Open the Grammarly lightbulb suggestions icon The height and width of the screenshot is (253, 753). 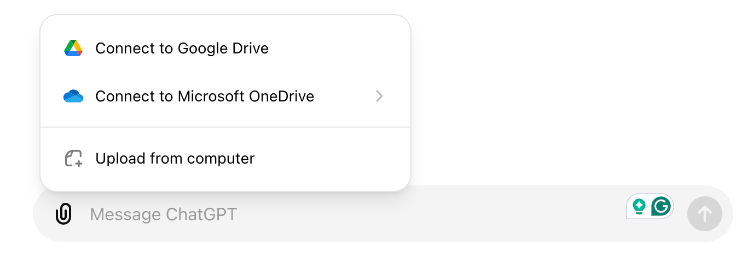pos(639,206)
